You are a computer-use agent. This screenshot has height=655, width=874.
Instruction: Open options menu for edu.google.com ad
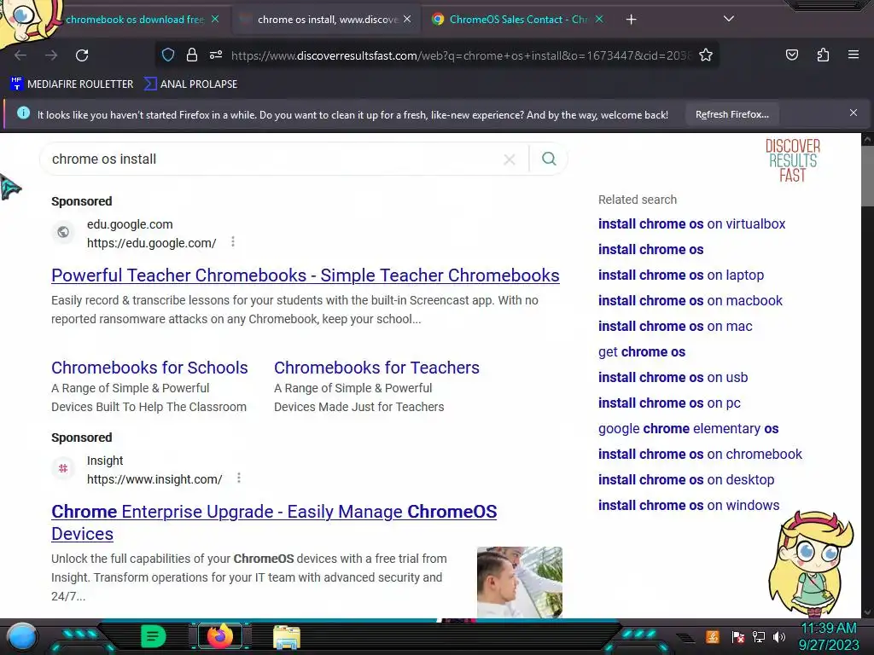233,241
